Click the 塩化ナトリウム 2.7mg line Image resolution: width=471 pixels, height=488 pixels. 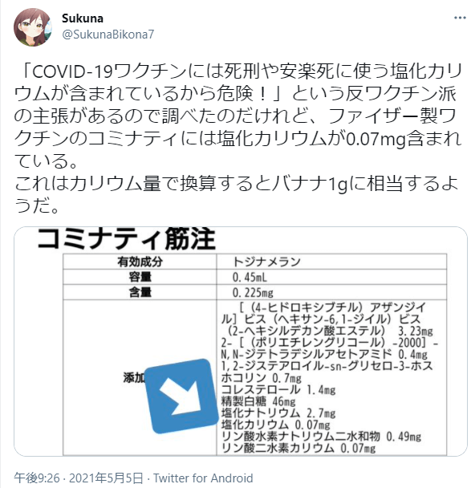click(x=278, y=413)
